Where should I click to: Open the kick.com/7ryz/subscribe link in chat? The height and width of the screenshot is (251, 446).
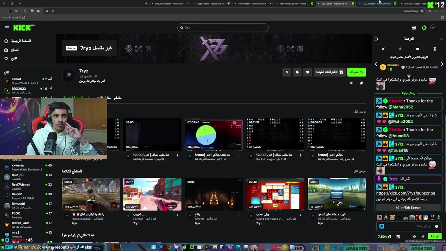tap(406, 193)
